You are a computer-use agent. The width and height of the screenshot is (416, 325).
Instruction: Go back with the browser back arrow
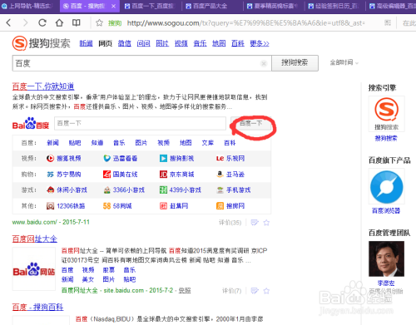point(9,22)
